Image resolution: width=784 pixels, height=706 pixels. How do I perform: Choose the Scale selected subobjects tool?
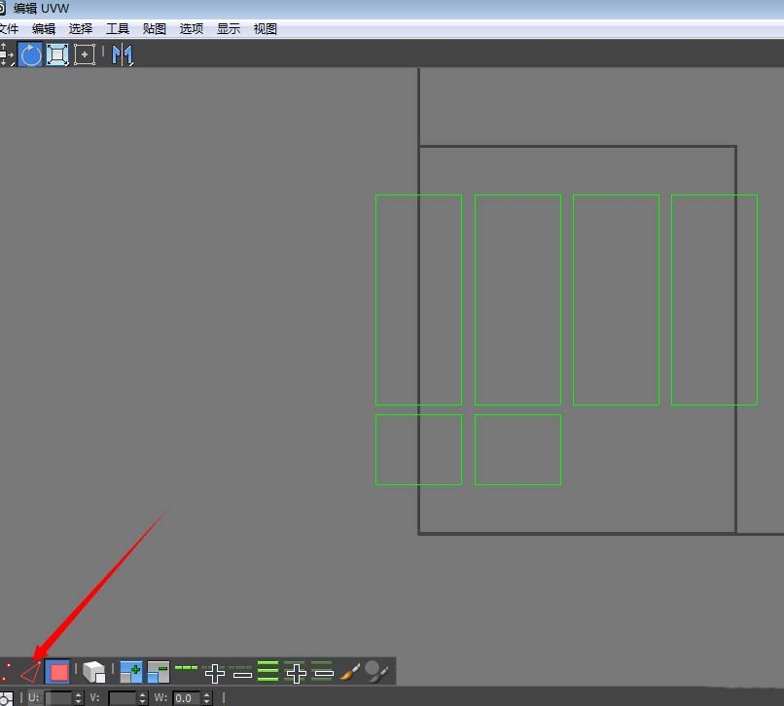[x=57, y=54]
